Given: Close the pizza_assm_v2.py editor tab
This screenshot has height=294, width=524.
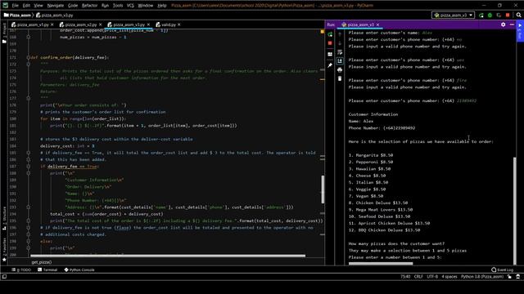Looking at the screenshot, I should pos(100,24).
